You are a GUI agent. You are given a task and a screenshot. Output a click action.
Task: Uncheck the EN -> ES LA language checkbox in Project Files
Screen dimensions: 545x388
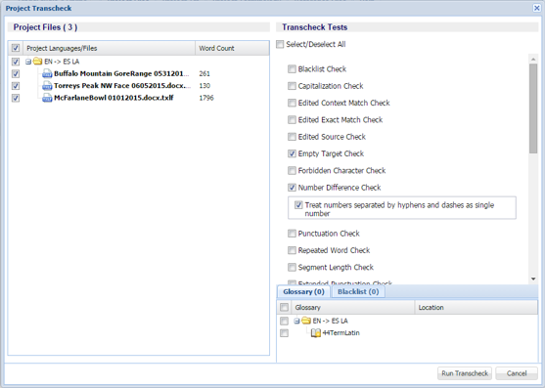pyautogui.click(x=16, y=62)
